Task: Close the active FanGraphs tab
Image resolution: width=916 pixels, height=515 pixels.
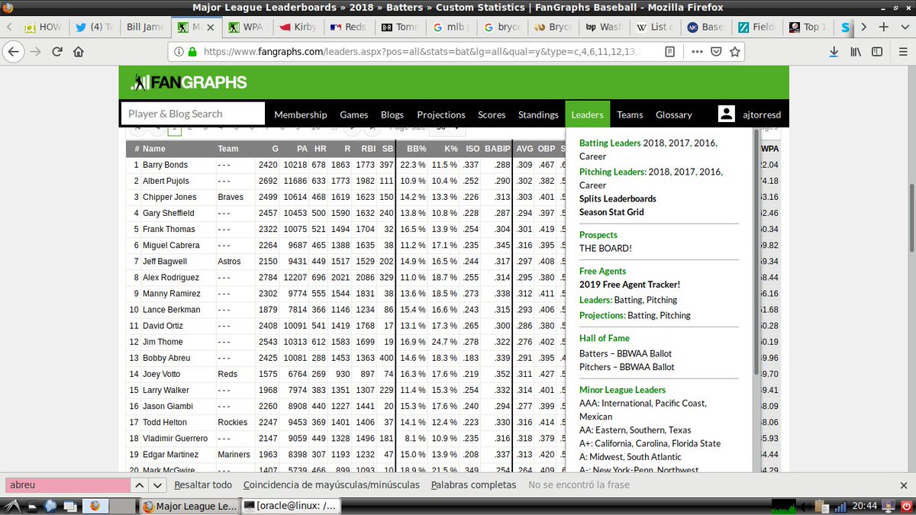Action: (211, 27)
